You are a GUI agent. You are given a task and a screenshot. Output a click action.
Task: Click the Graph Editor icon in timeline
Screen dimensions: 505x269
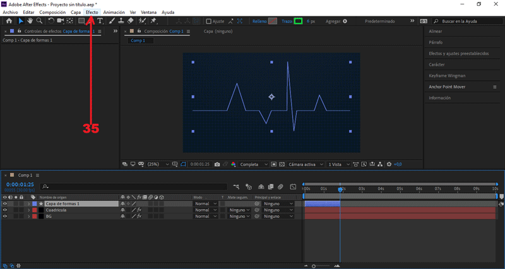point(293,187)
